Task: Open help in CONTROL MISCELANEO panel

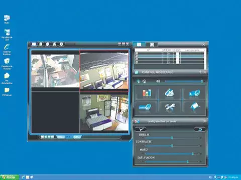Action: click(x=200, y=72)
